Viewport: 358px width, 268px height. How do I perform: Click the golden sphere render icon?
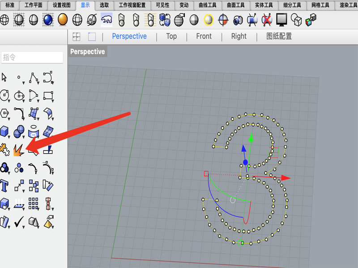[x=63, y=19]
